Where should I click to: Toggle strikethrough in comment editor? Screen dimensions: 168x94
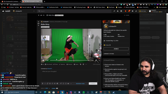[50, 84]
